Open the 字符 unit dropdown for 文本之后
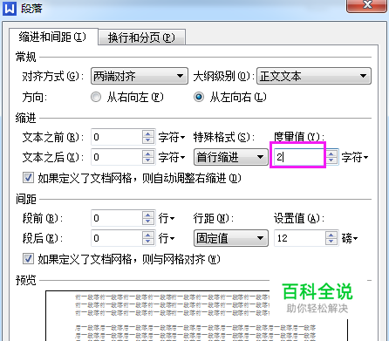 172,157
